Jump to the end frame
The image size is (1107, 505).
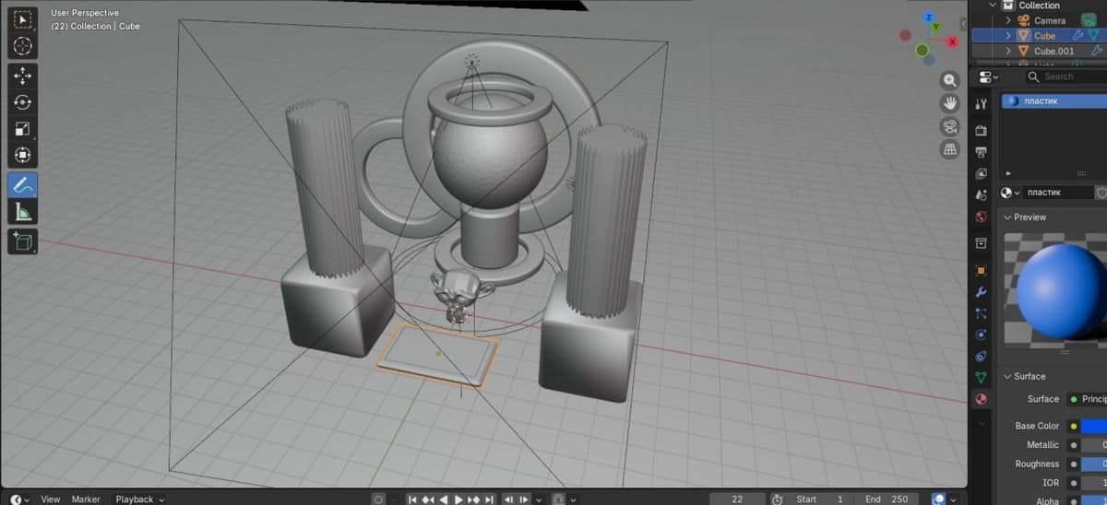tap(489, 499)
